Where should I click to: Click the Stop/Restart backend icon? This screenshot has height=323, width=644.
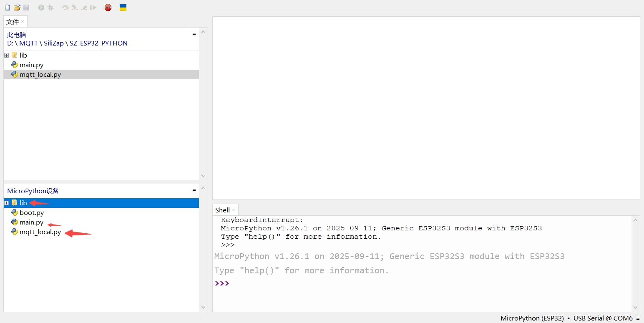click(x=108, y=7)
